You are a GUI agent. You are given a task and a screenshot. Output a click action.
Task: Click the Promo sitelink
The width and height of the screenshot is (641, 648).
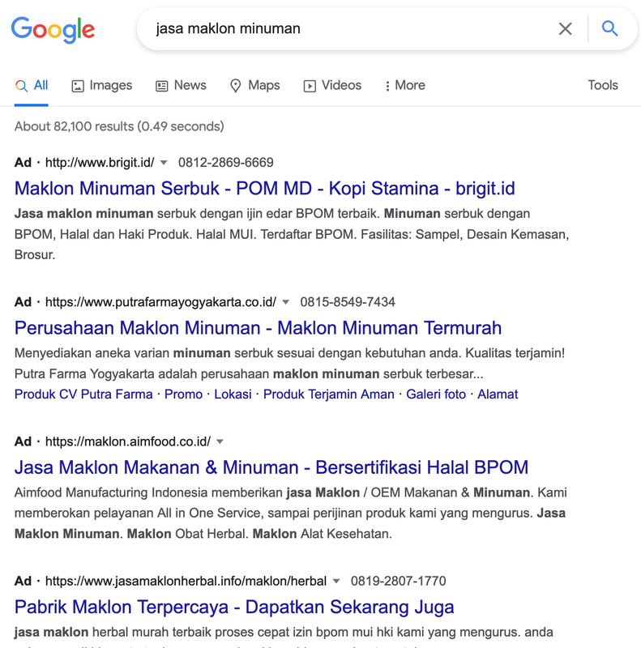(x=183, y=394)
